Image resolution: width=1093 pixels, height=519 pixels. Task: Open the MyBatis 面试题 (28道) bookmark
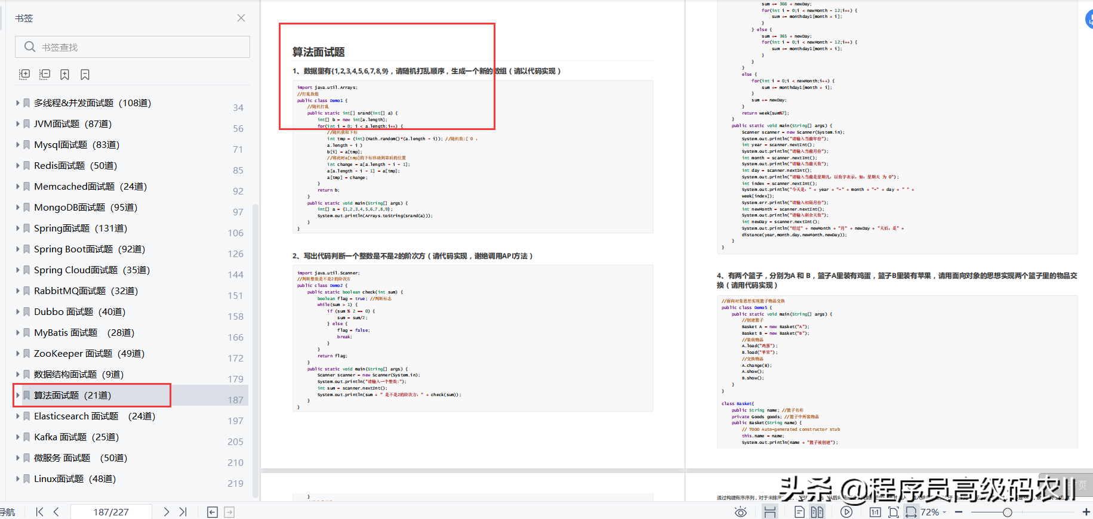84,332
